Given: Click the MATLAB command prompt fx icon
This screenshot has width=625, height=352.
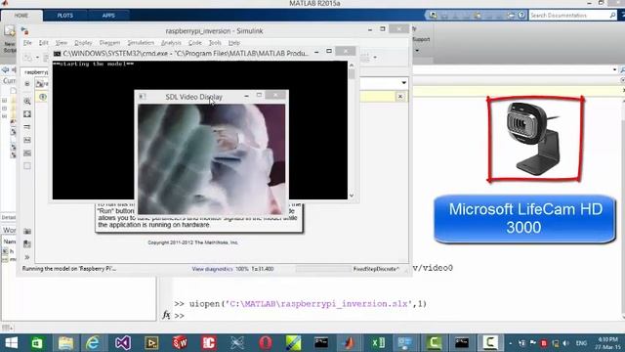Looking at the screenshot, I should 166,315.
